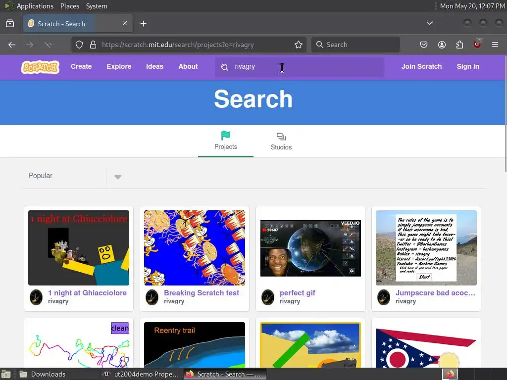507x380 pixels.
Task: Click the Scratch logo
Action: 41,67
